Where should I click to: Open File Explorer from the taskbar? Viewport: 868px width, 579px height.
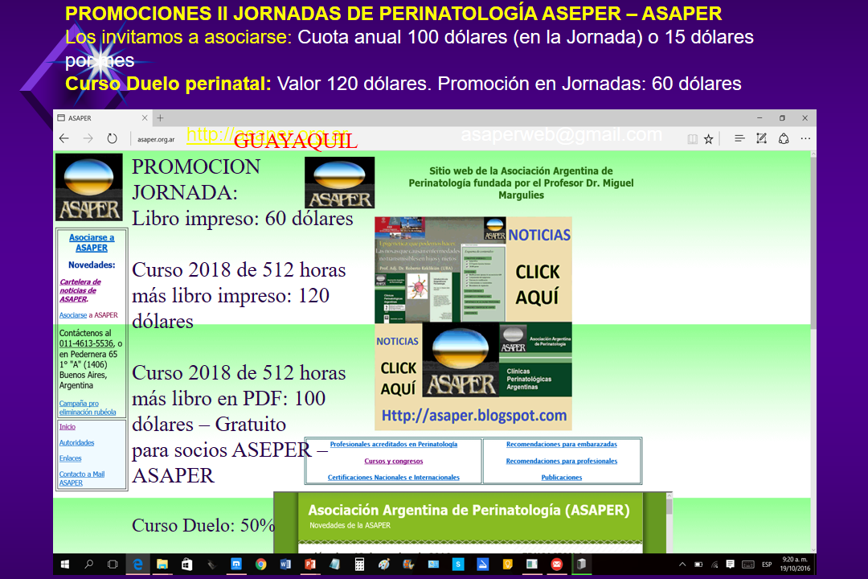tap(162, 565)
